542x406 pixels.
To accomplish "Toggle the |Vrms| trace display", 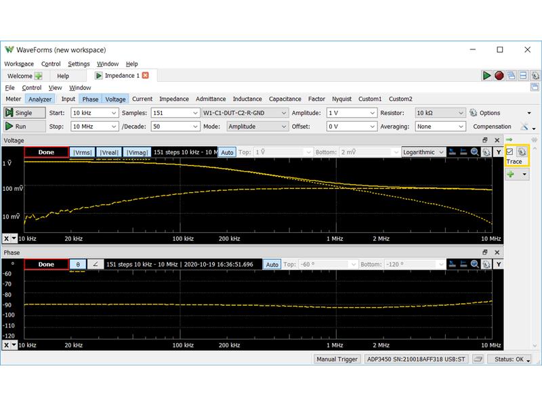I will pos(82,152).
